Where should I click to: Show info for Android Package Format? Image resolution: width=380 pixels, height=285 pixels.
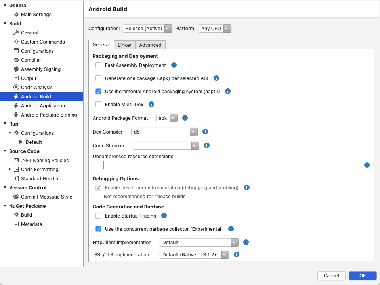tap(185, 118)
